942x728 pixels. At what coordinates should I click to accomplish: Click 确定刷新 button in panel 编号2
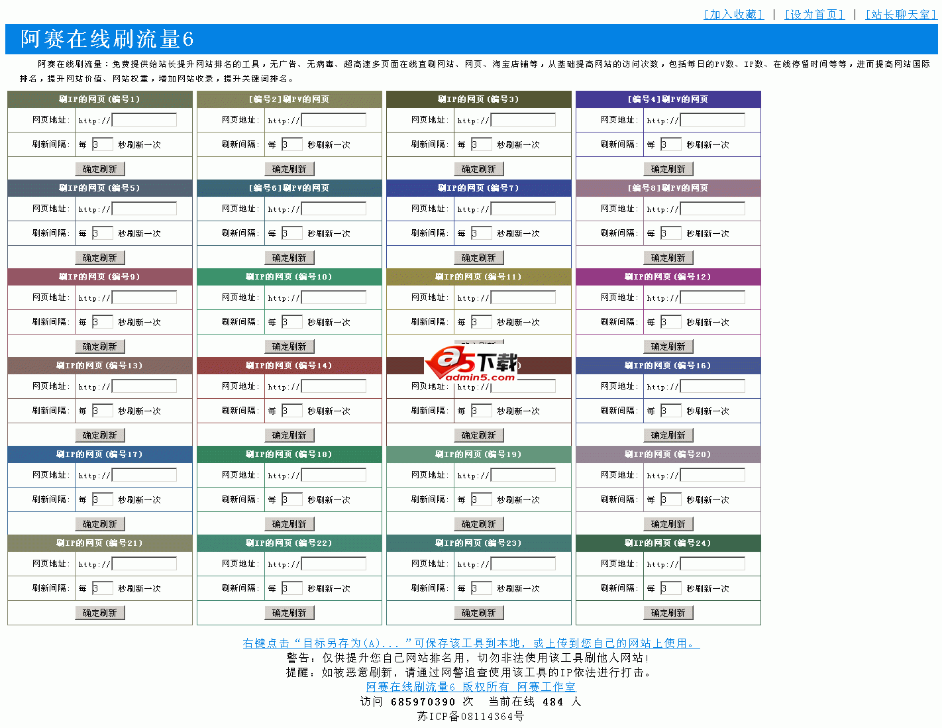[289, 168]
